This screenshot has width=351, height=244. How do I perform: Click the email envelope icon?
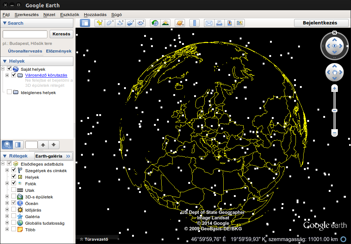pos(209,23)
